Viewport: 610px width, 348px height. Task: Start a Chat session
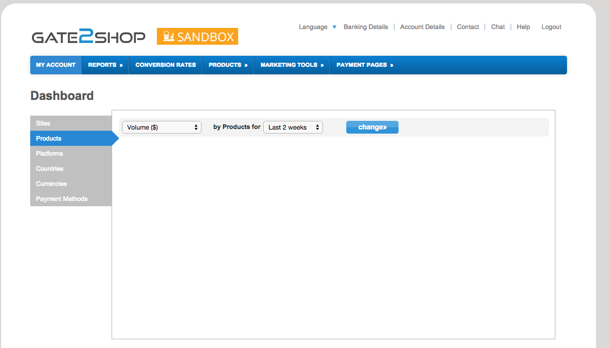(497, 27)
